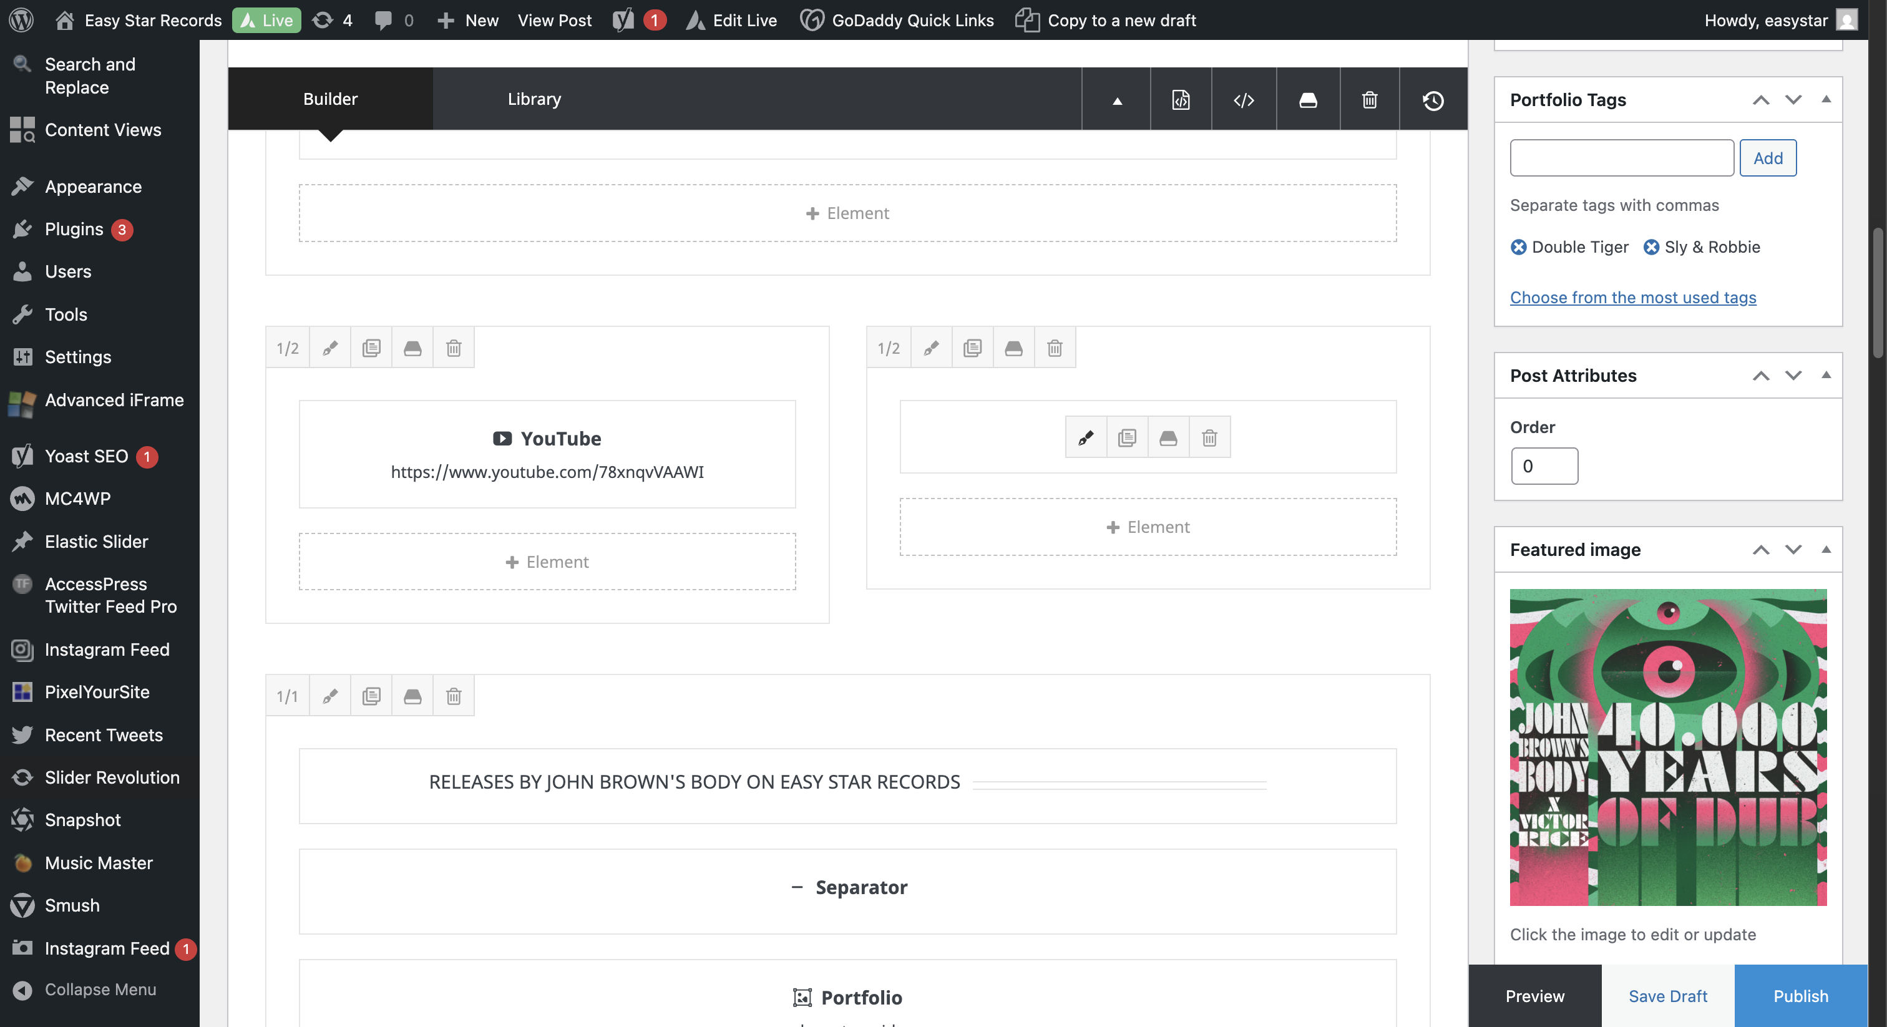This screenshot has height=1027, width=1887.
Task: Click the builder code view icon
Action: 1243,100
